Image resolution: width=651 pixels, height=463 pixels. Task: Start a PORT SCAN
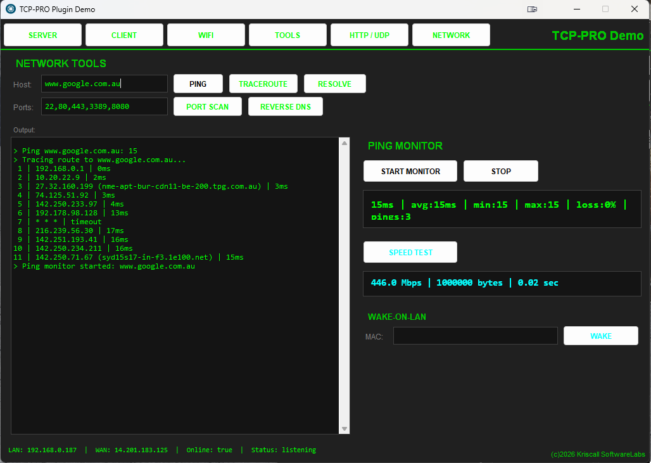tap(208, 107)
